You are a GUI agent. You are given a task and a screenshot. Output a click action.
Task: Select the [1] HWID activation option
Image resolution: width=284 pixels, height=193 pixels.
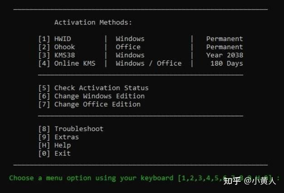55,39
